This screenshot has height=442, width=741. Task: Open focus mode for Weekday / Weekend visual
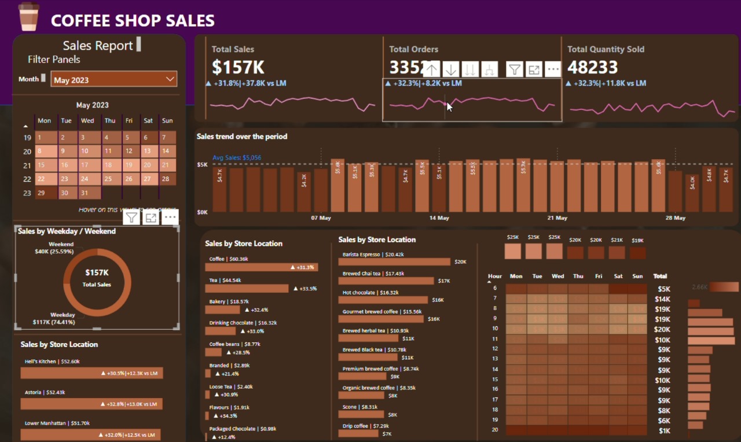(151, 218)
